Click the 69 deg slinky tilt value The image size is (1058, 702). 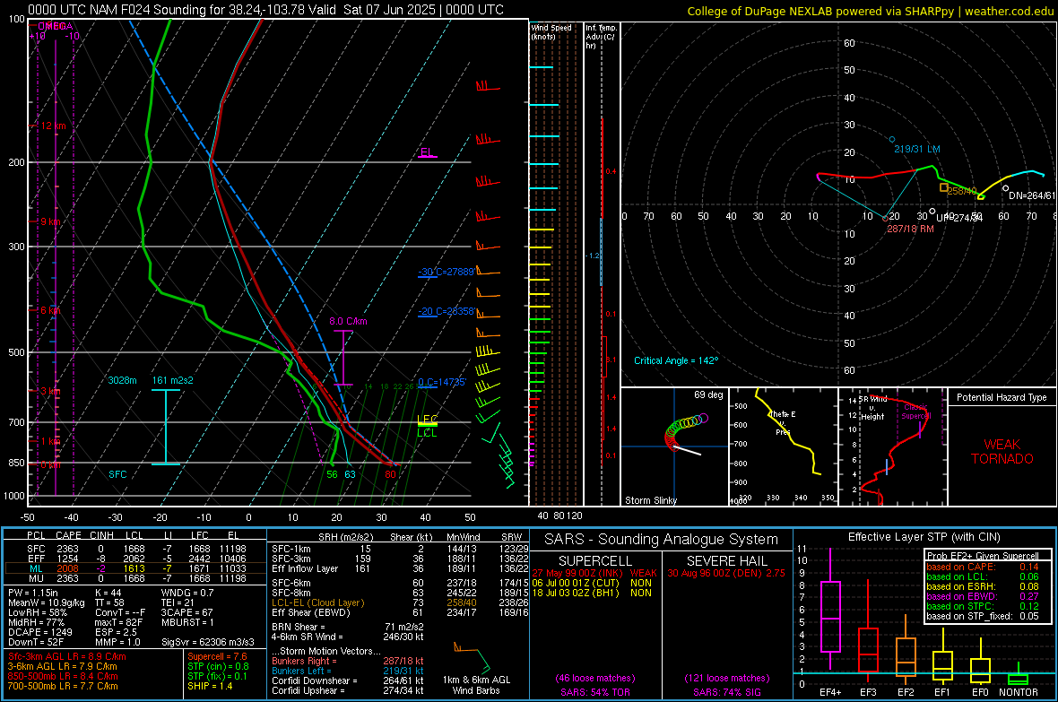point(708,394)
